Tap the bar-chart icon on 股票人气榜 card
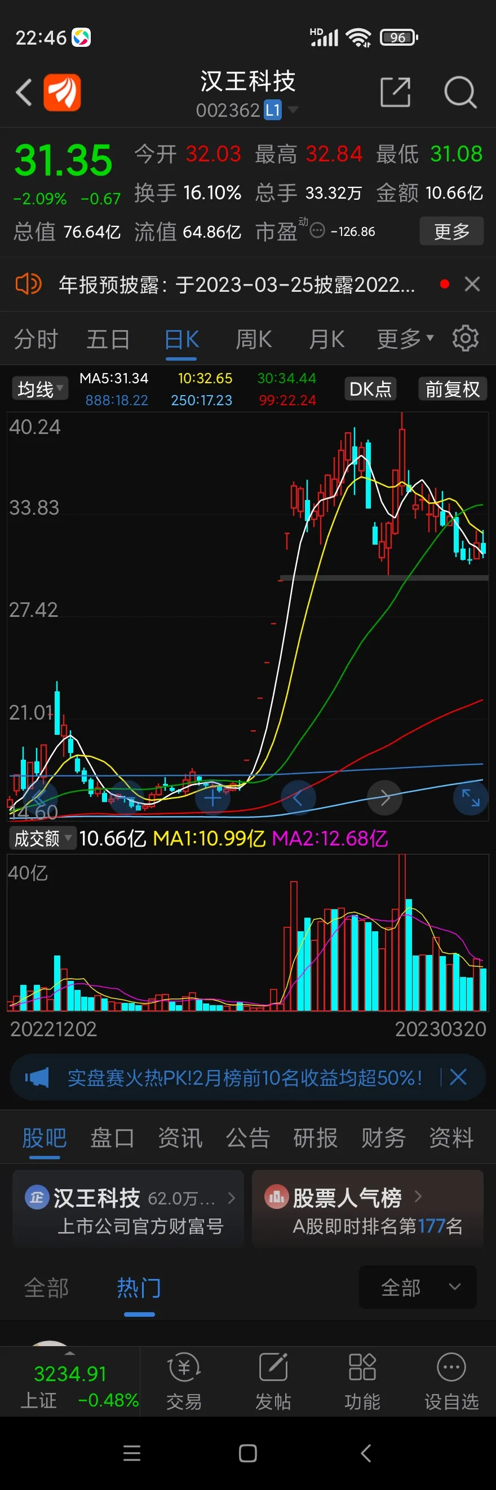This screenshot has width=496, height=1490. pyautogui.click(x=276, y=1197)
